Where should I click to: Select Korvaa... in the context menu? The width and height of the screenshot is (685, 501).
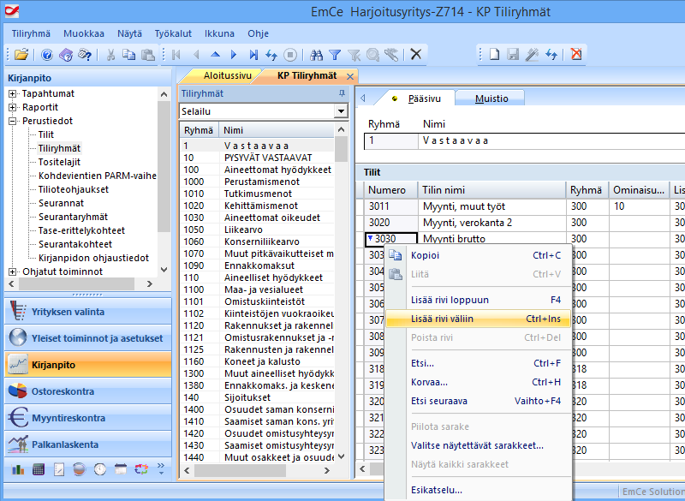pyautogui.click(x=479, y=382)
